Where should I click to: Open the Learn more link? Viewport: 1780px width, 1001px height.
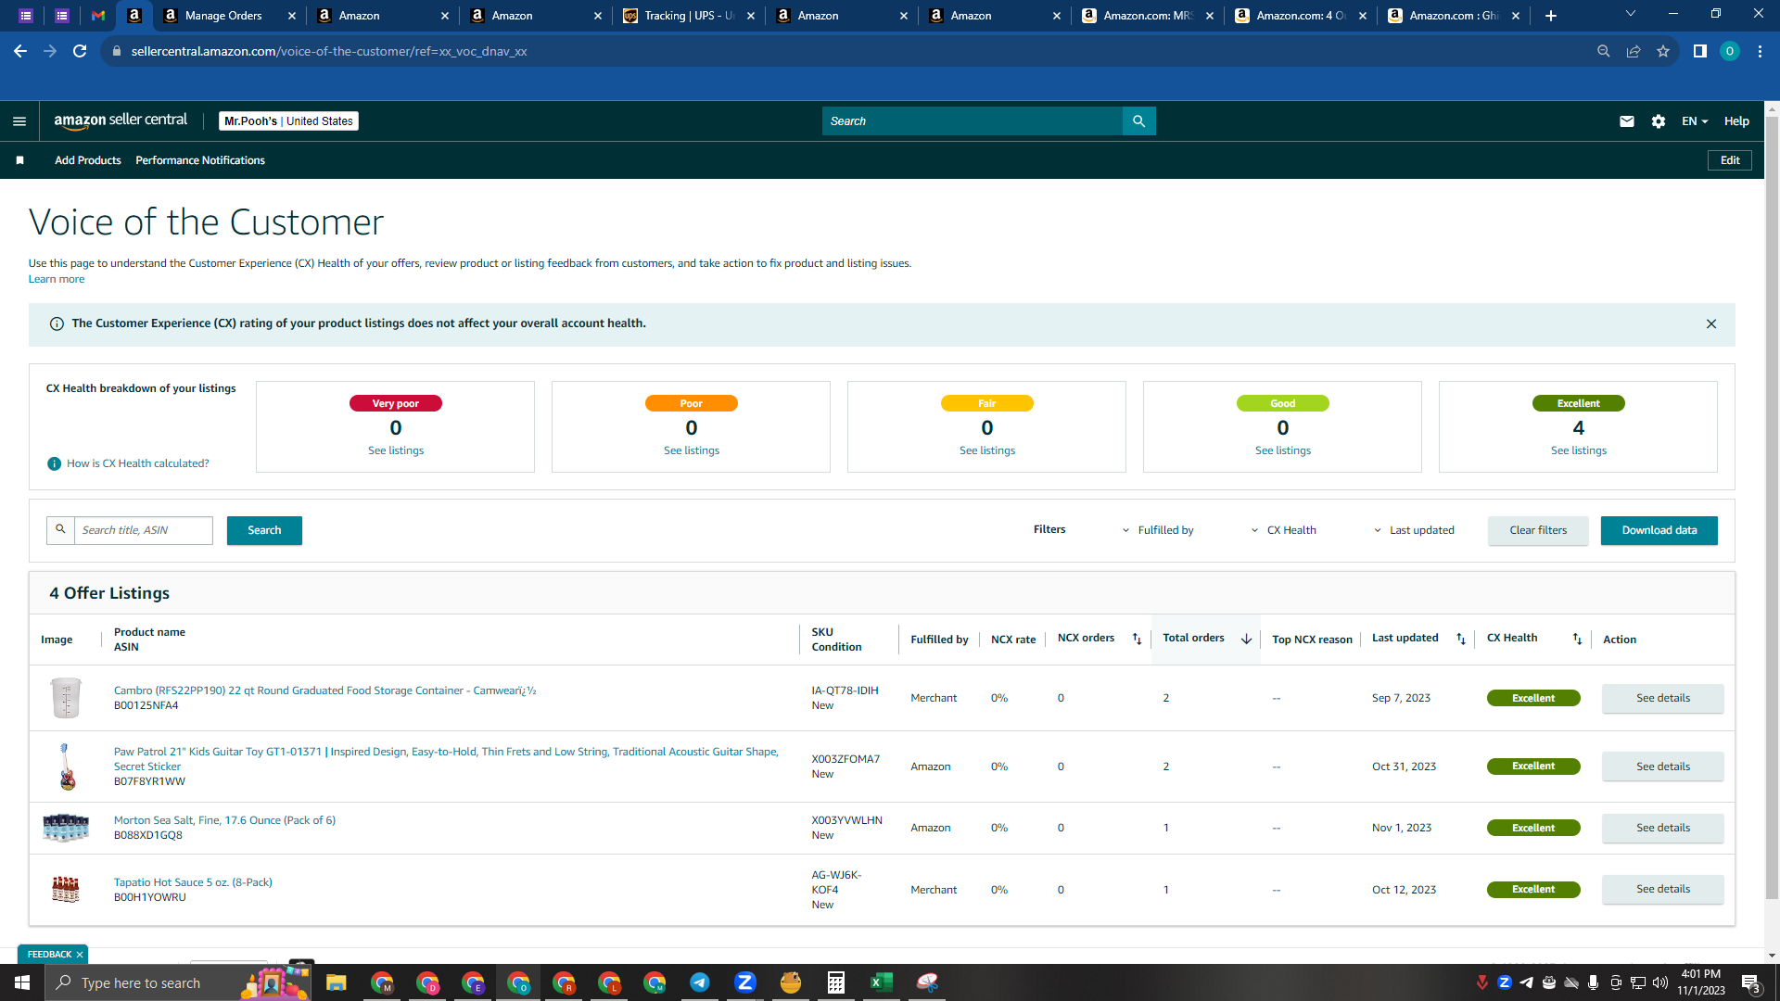click(x=57, y=279)
